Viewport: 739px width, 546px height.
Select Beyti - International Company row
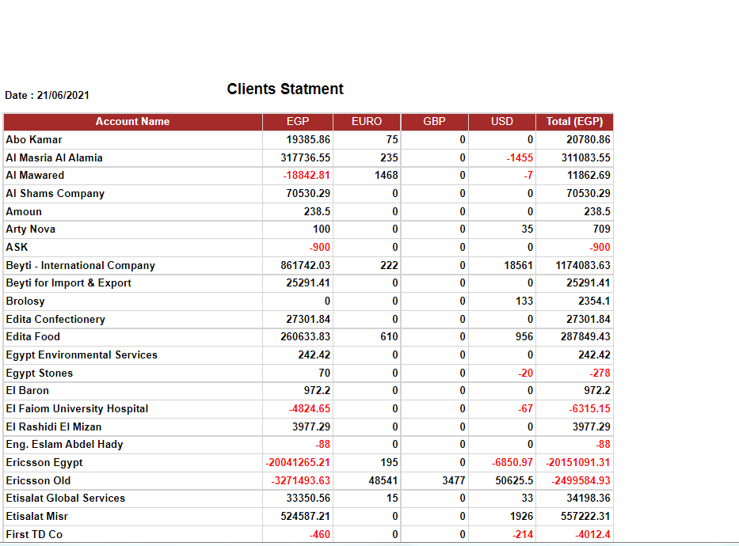tap(308, 265)
